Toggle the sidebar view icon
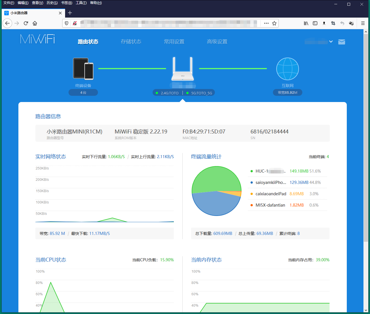 point(315,23)
